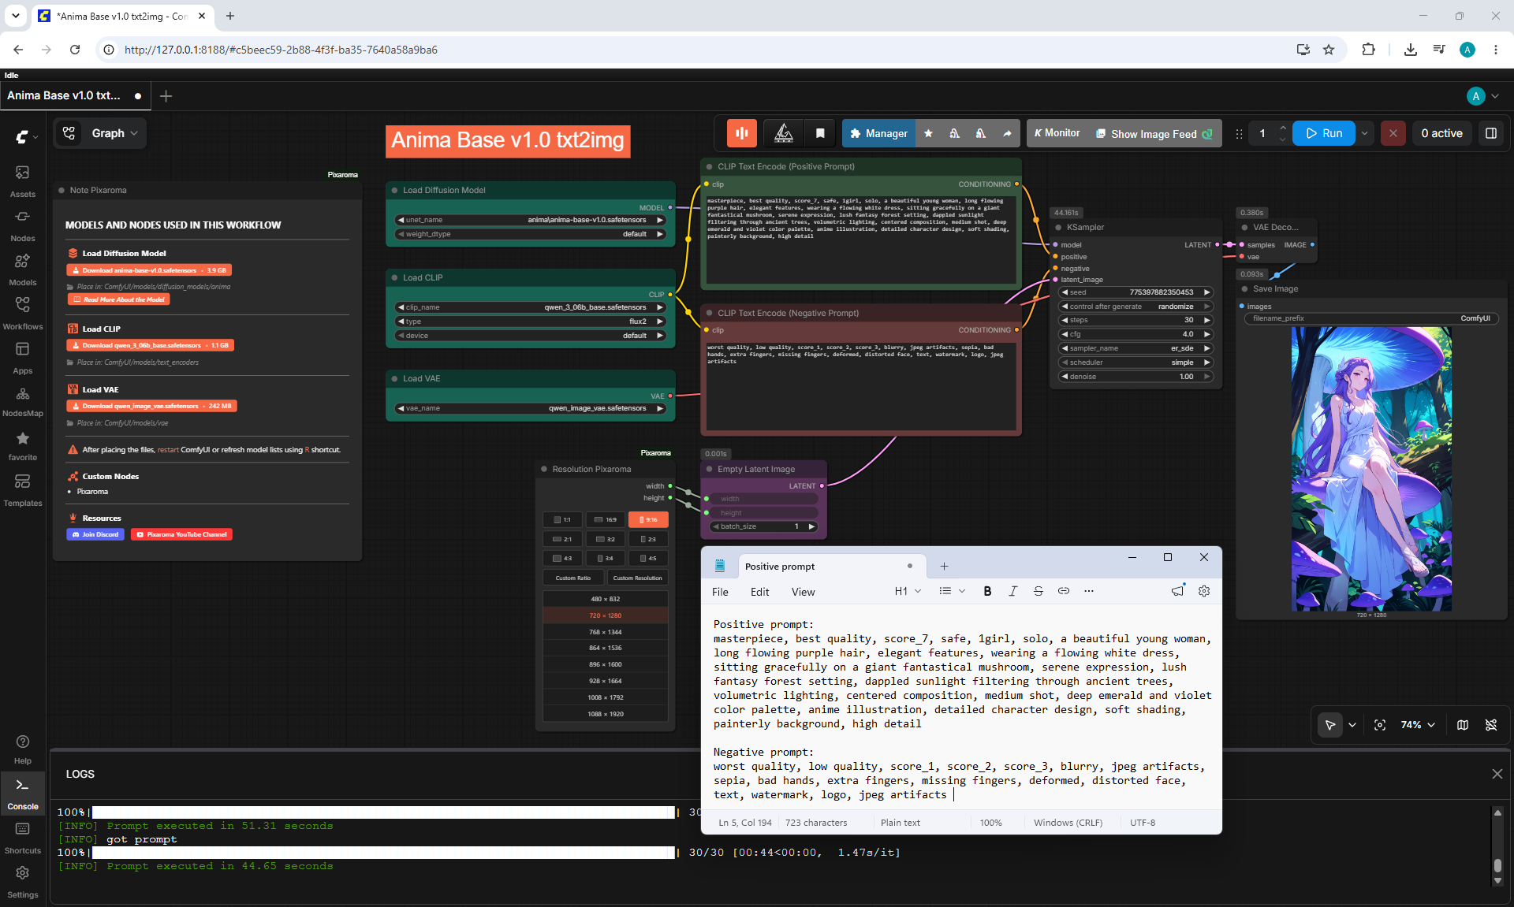Adjust the denoise value slider
The height and width of the screenshot is (907, 1514).
pos(1135,377)
